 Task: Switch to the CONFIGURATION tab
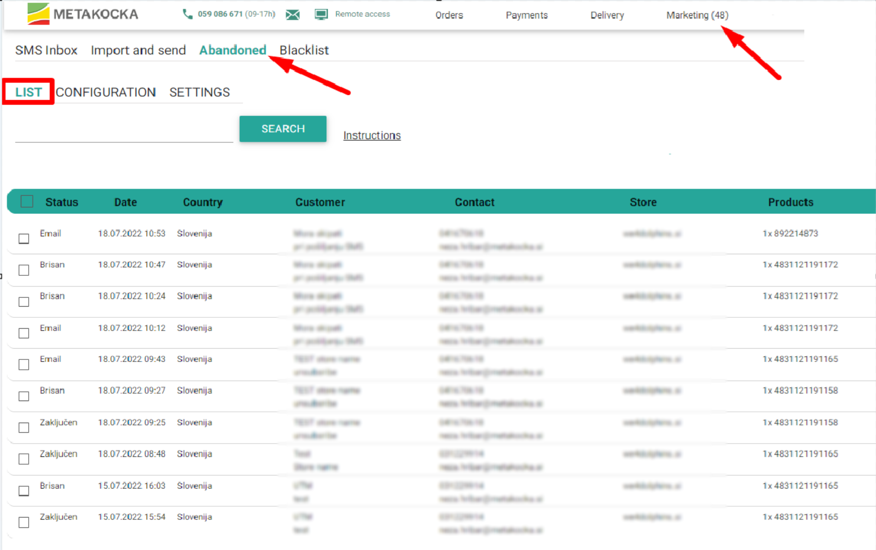tap(106, 92)
